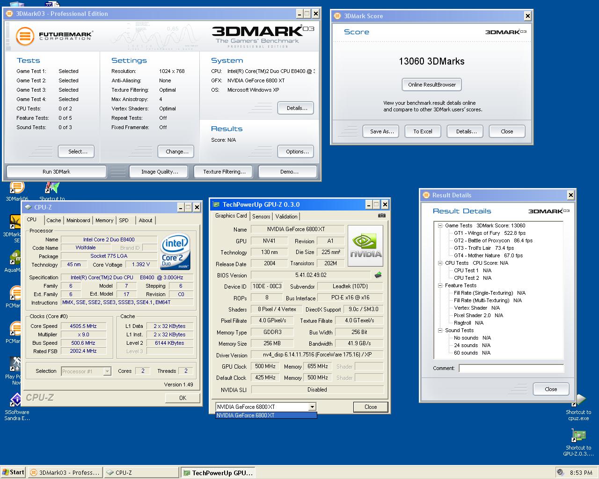
Task: Click the GPU Name field showing GeForce 6800 XT
Action: tap(298, 229)
